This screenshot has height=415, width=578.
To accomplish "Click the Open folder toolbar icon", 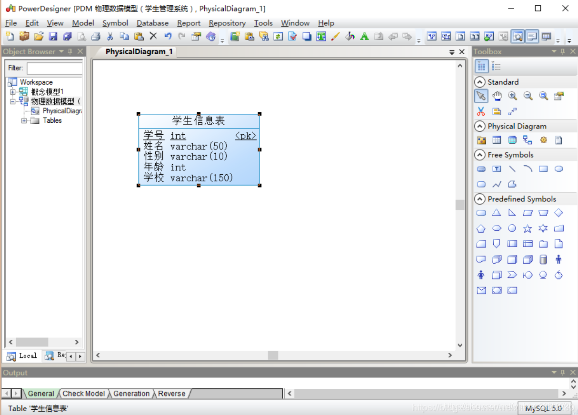I will click(x=39, y=37).
